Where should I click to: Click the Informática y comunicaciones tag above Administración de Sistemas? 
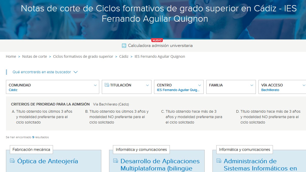tap(244, 150)
